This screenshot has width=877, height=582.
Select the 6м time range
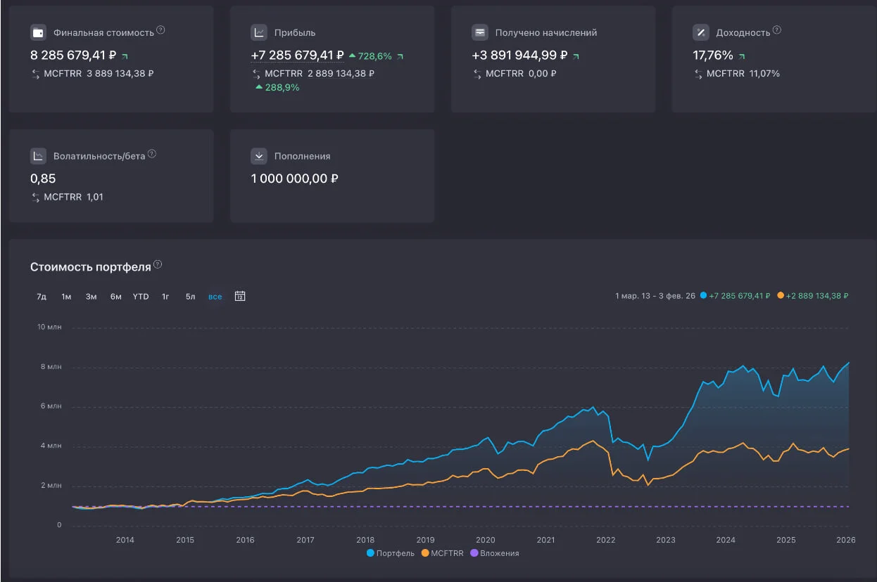point(115,297)
